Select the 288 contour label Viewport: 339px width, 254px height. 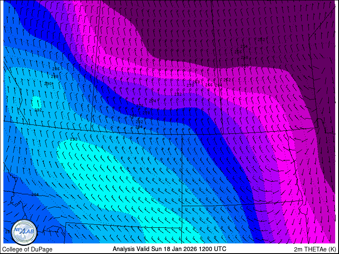pyautogui.click(x=55, y=77)
